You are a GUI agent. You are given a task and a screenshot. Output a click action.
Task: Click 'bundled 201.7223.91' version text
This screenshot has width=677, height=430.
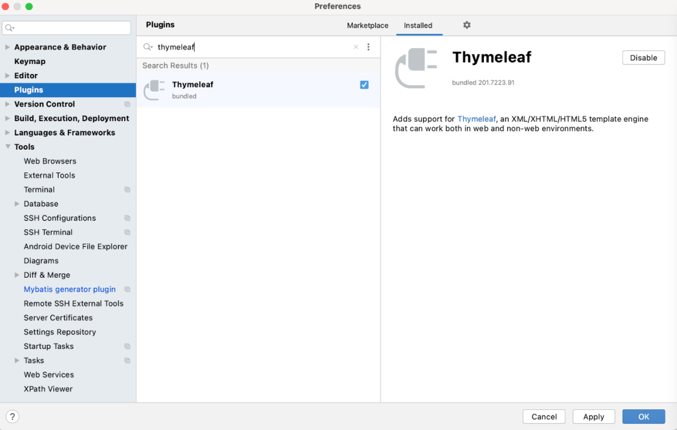(483, 83)
